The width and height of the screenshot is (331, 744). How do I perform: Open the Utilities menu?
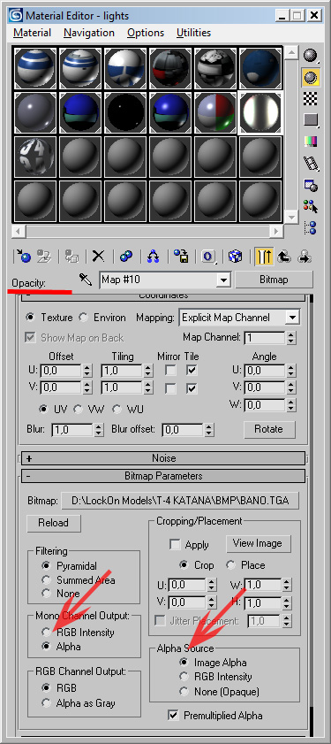[193, 33]
